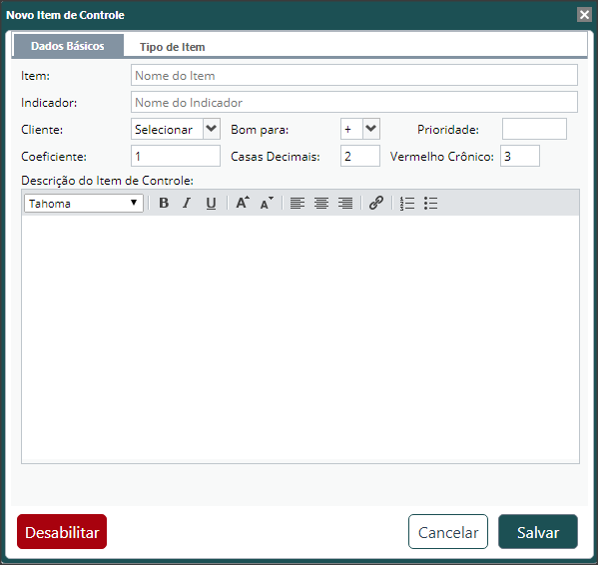The image size is (598, 565).
Task: Select the Dados Básicos tab
Action: point(68,46)
